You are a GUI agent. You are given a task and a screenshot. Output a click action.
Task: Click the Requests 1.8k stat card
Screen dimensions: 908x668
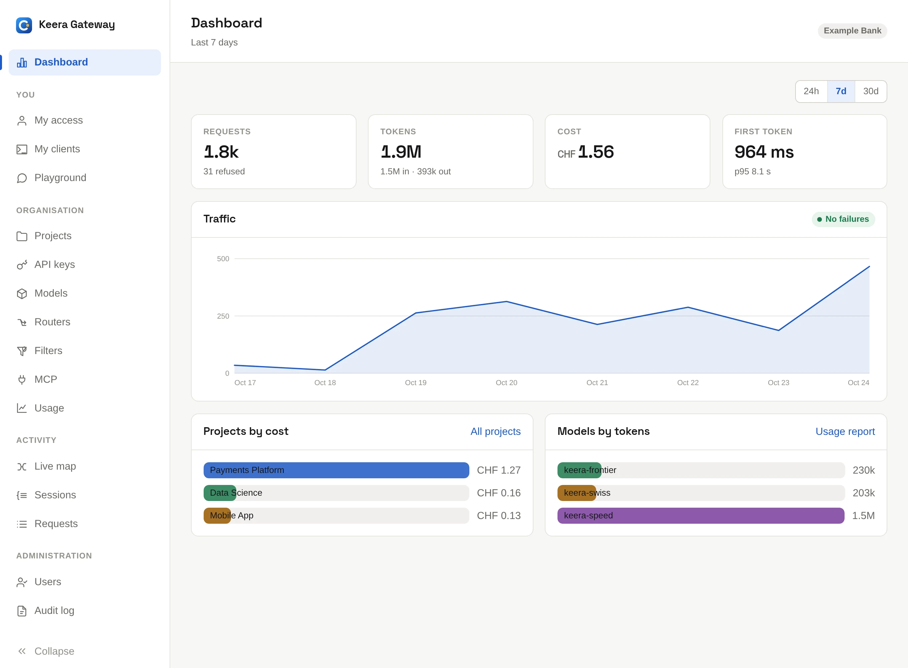tap(274, 152)
